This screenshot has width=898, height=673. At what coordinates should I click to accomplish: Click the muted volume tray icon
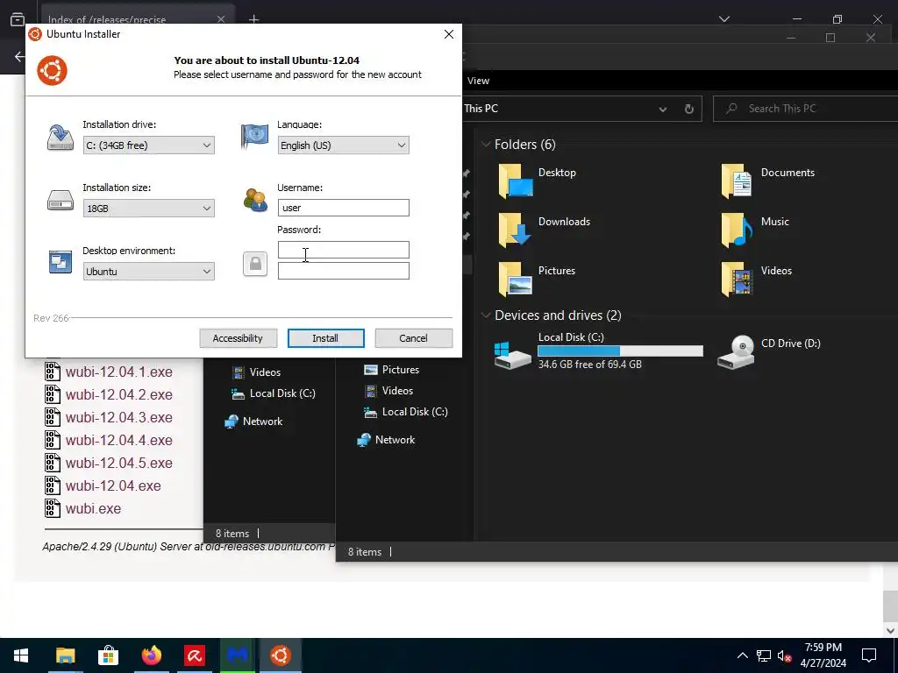(x=784, y=655)
